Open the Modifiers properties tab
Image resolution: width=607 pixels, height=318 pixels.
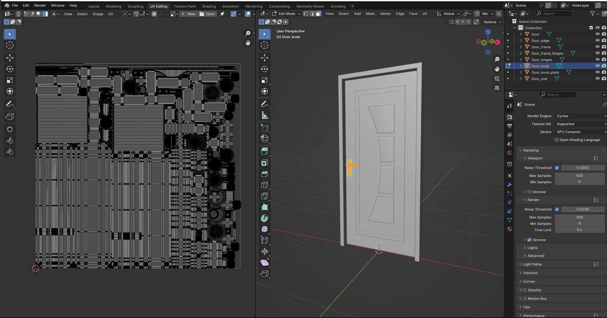510,185
